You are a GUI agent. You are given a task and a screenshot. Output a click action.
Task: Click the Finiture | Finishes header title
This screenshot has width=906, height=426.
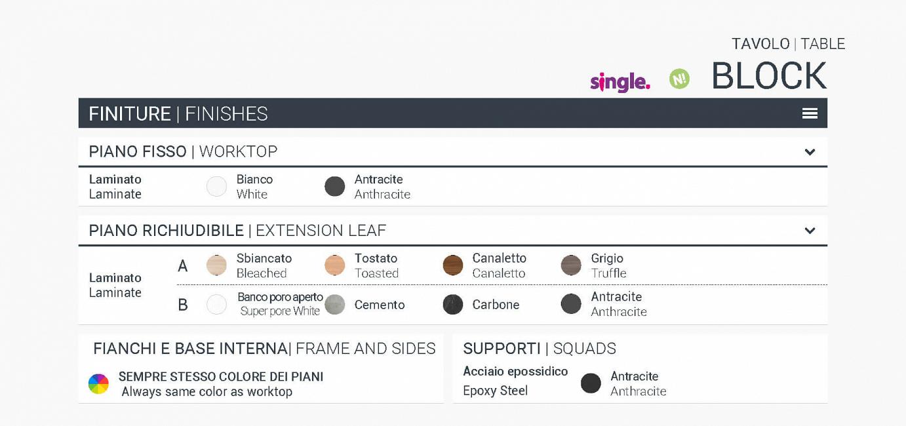178,114
